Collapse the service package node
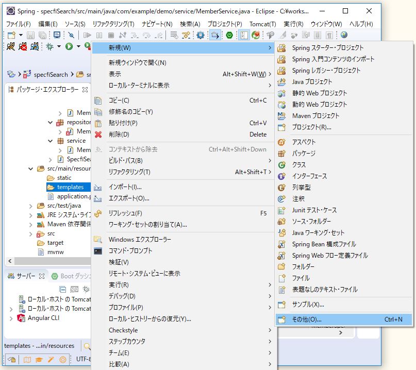416x370 pixels. (50, 141)
